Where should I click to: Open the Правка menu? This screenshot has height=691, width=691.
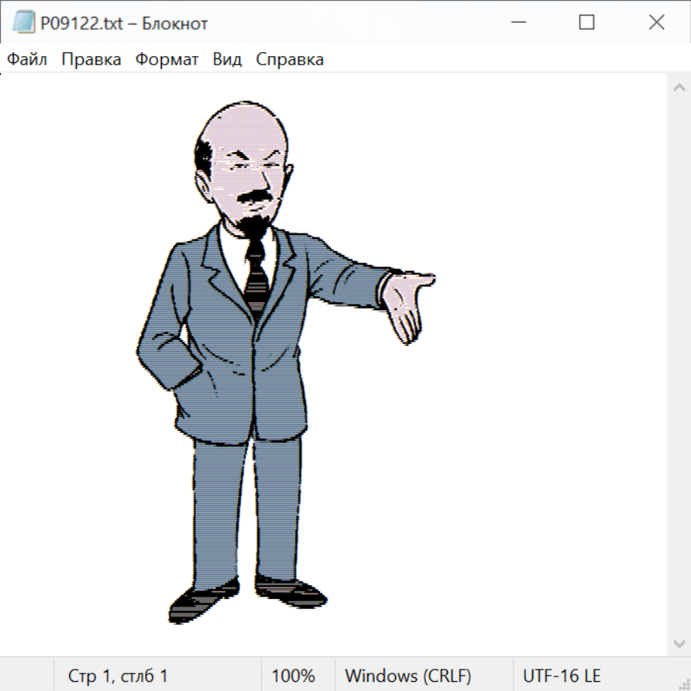91,60
